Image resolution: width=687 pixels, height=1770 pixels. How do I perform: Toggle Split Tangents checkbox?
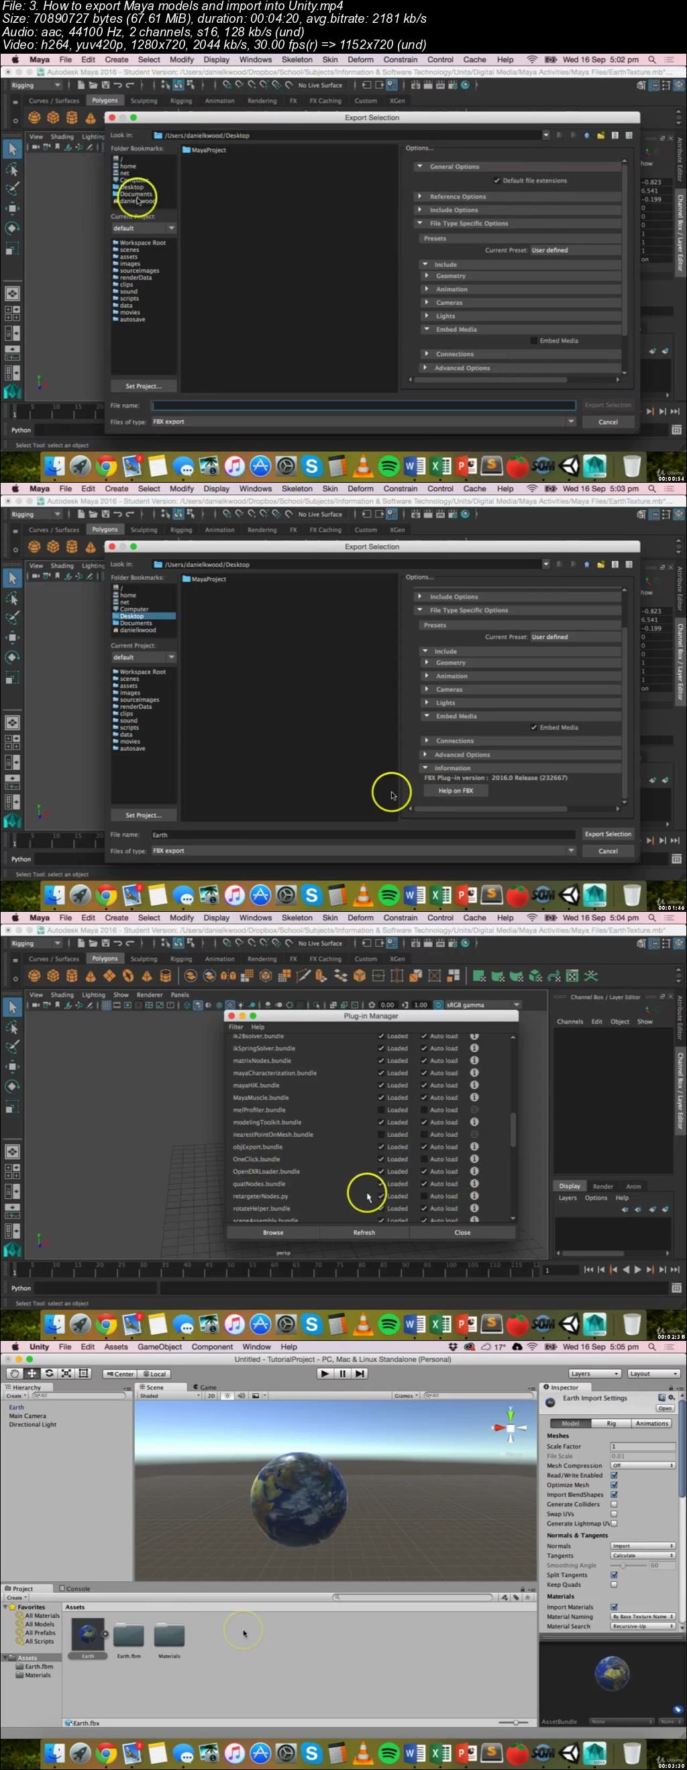point(614,1575)
